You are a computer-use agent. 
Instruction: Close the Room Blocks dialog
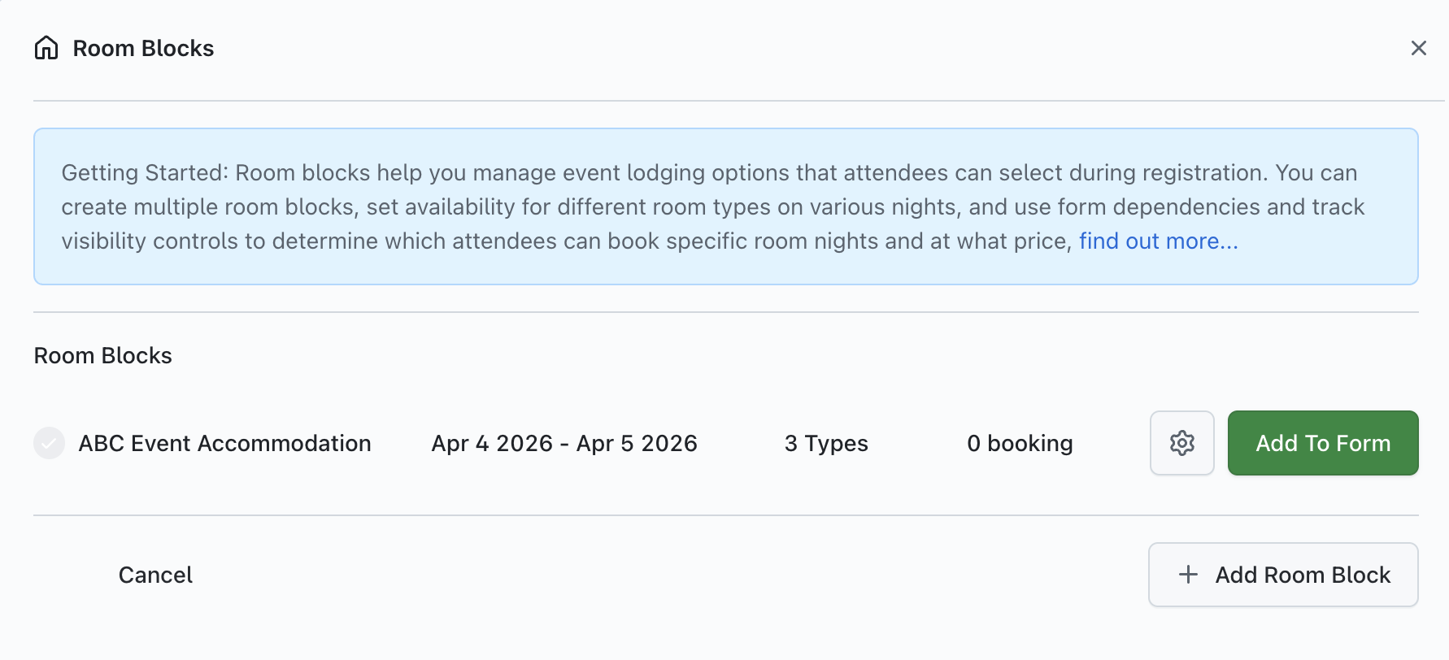click(1418, 48)
